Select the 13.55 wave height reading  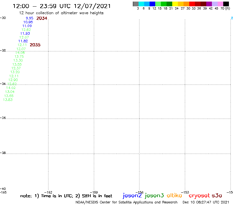[x=17, y=64]
